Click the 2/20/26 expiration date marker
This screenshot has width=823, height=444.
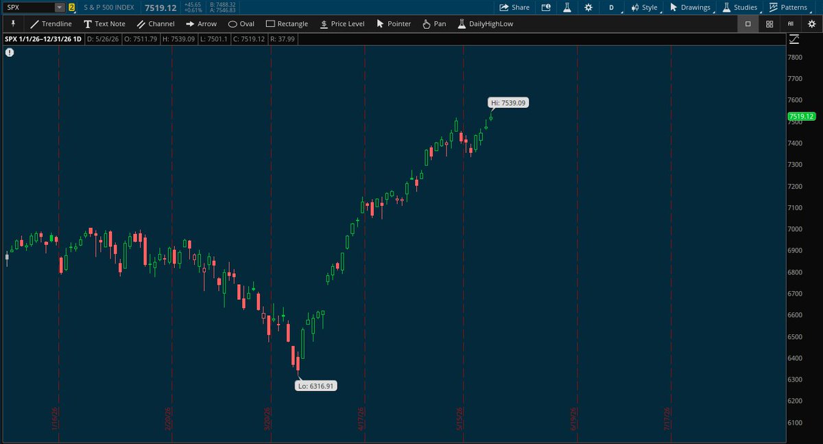[167, 419]
